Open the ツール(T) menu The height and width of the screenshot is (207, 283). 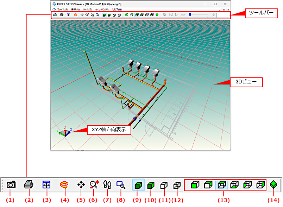pyautogui.click(x=87, y=10)
